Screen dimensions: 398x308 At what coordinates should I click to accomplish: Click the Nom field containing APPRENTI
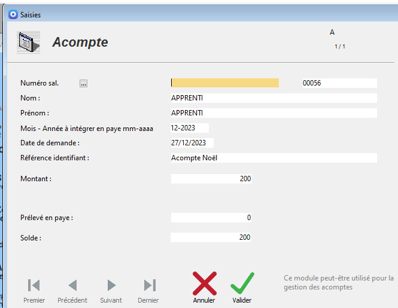coord(274,98)
